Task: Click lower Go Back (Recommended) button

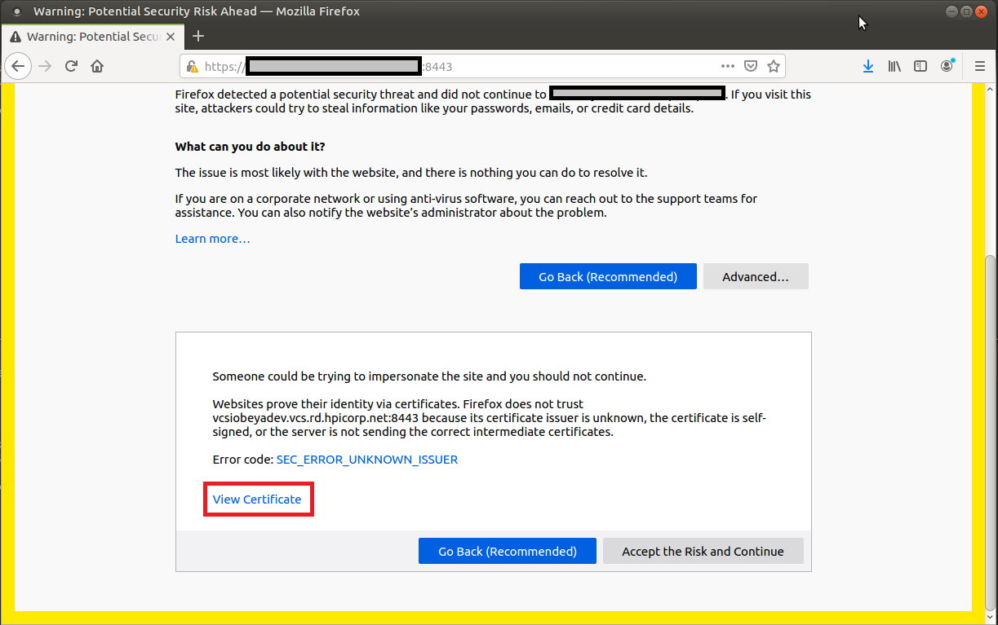Action: [x=508, y=551]
